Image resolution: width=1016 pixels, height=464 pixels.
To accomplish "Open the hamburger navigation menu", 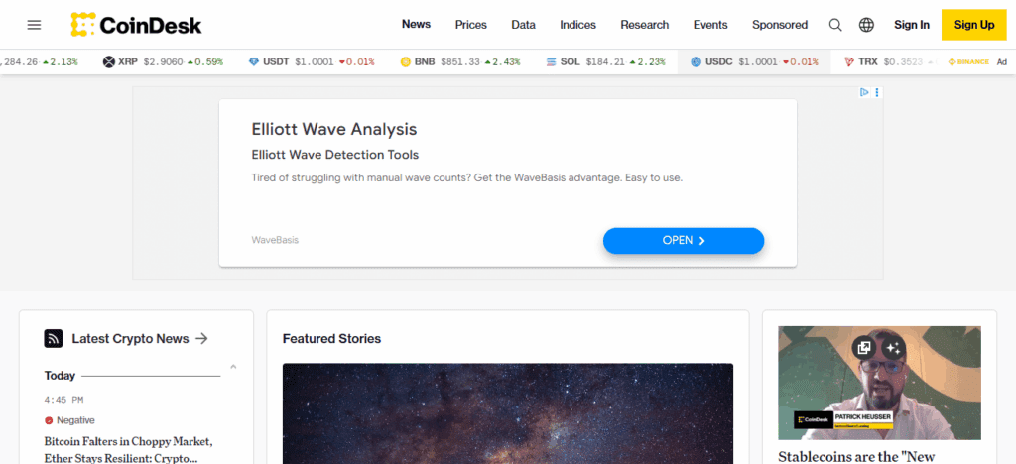I will (x=34, y=25).
